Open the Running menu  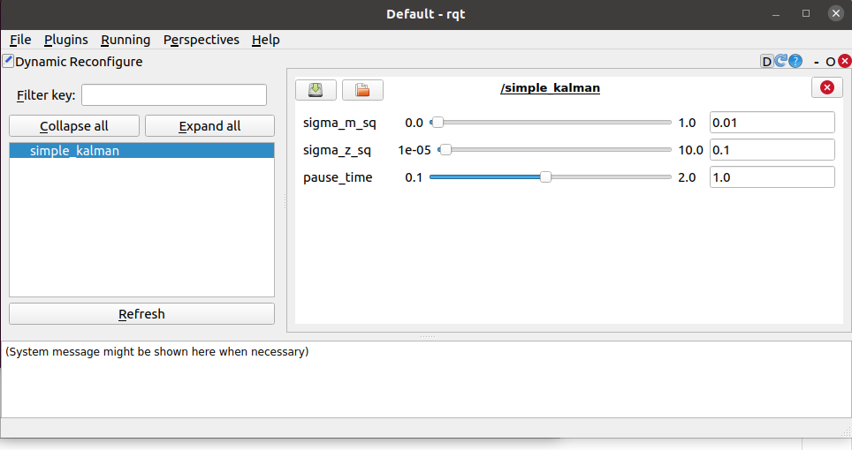click(126, 40)
